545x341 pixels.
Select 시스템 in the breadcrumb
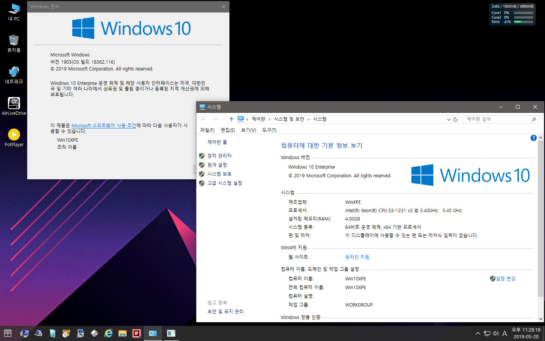click(x=319, y=119)
